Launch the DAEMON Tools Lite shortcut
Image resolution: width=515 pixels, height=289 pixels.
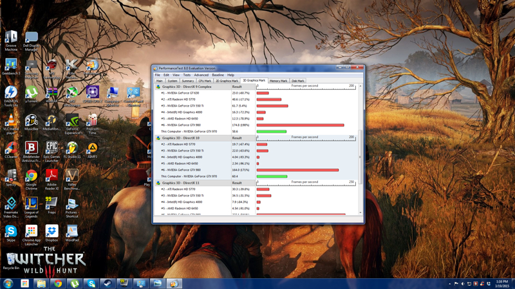pos(11,96)
